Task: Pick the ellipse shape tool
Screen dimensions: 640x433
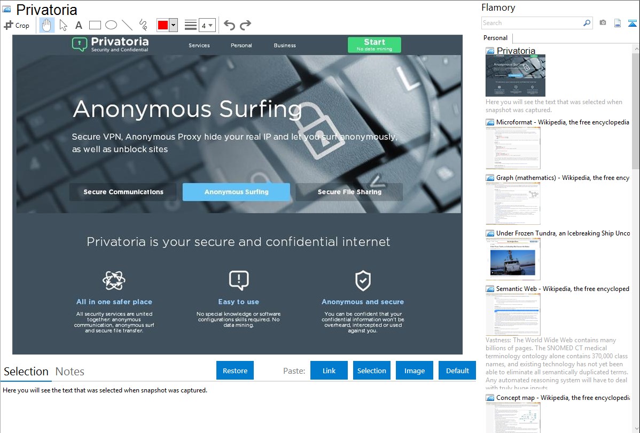Action: 111,25
